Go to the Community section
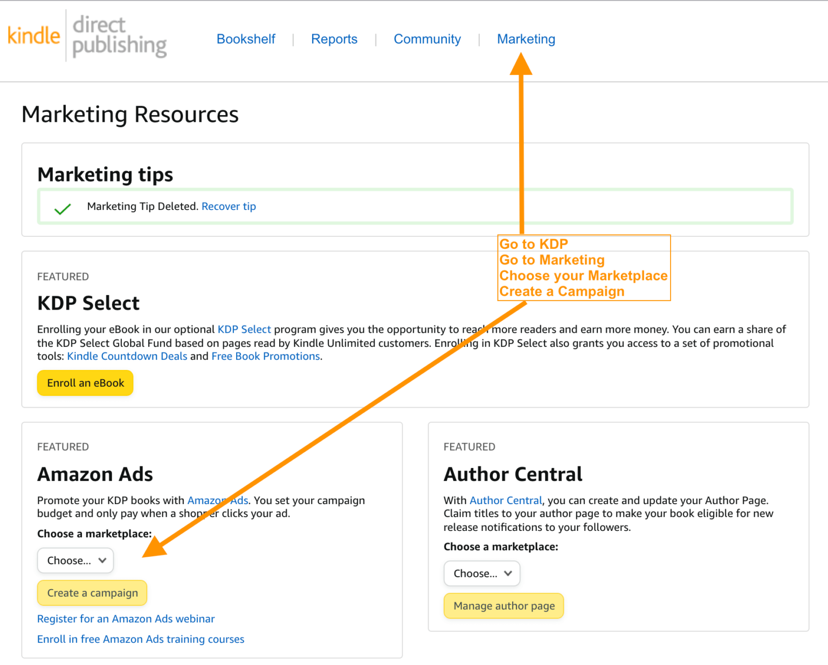828x665 pixels. tap(427, 39)
